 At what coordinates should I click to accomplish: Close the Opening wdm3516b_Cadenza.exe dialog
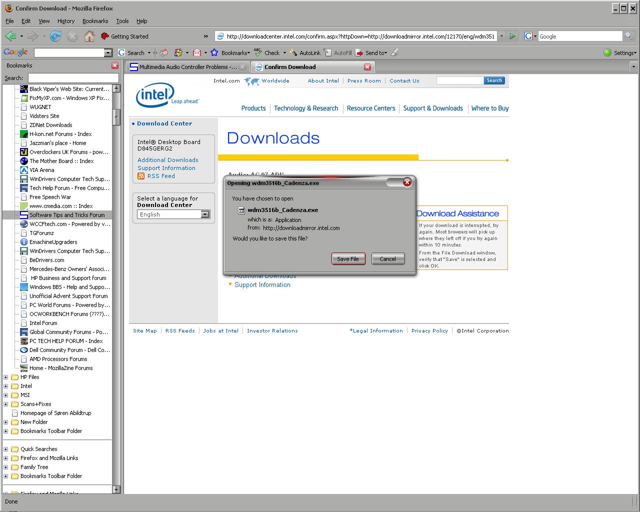pyautogui.click(x=407, y=182)
